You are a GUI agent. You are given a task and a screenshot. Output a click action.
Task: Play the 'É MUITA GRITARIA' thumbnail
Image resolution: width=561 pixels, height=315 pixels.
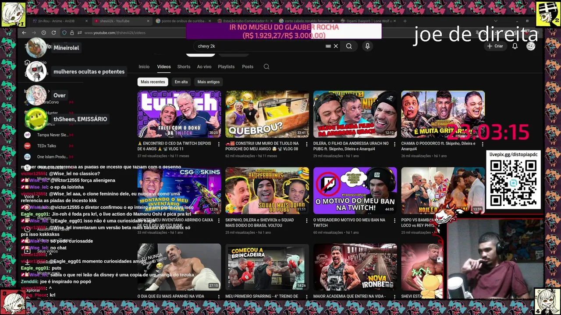click(443, 114)
